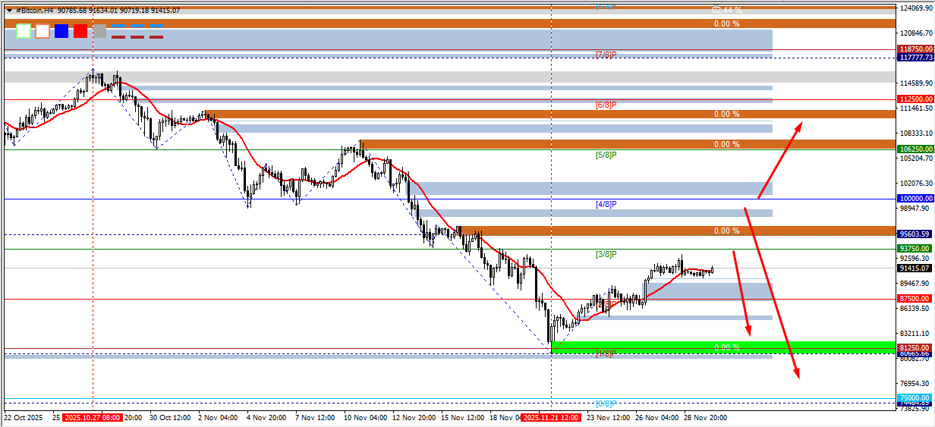This screenshot has height=427, width=935.
Task: Click 111461.50 on the price axis
Action: point(916,108)
